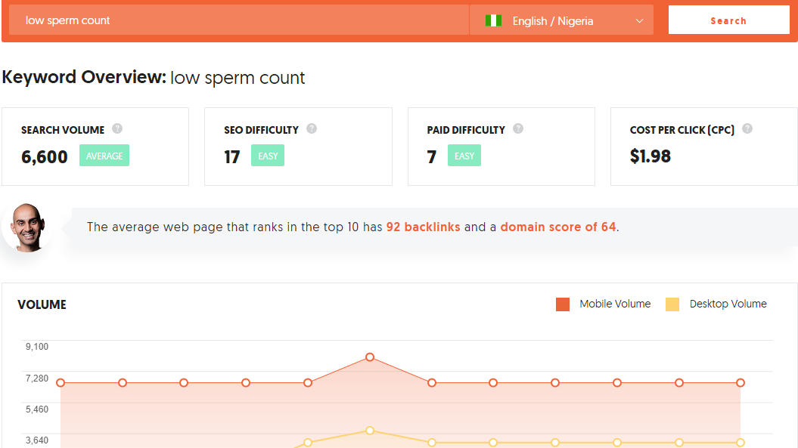Click the first mobile volume data point
This screenshot has width=798, height=448.
[61, 382]
